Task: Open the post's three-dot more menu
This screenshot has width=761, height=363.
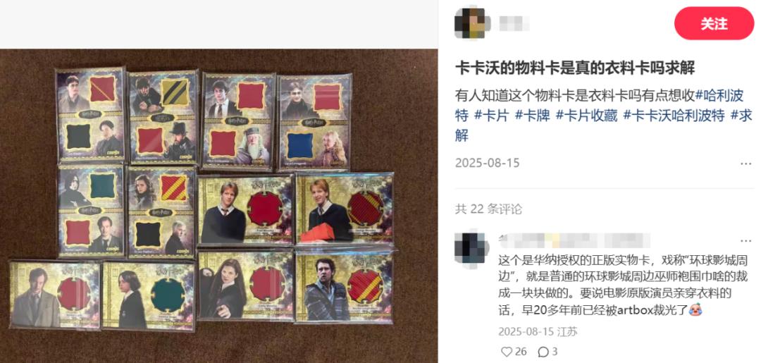Action: point(746,164)
